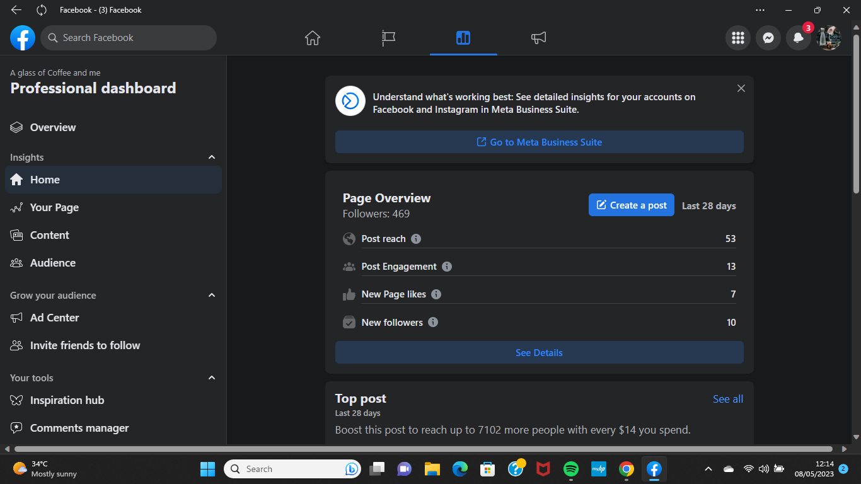This screenshot has width=861, height=484.
Task: Open the myHP app on the taskbar
Action: [x=598, y=469]
